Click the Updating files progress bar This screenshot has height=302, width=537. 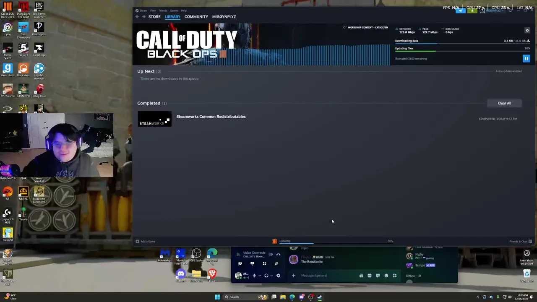pyautogui.click(x=462, y=51)
